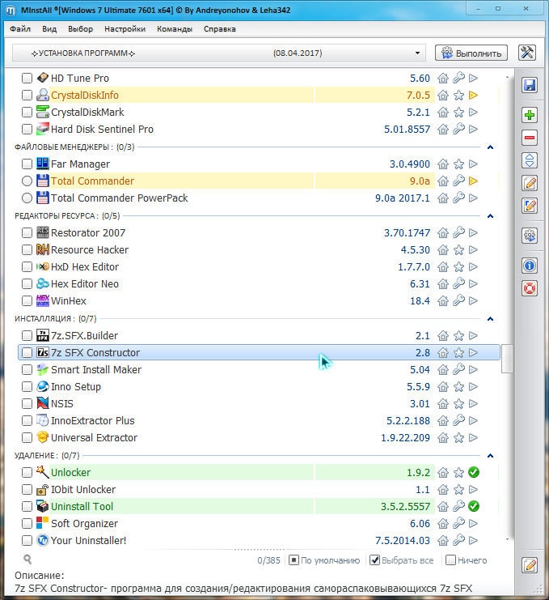
Task: Toggle the 'Ничего' checkbox
Action: 451,560
